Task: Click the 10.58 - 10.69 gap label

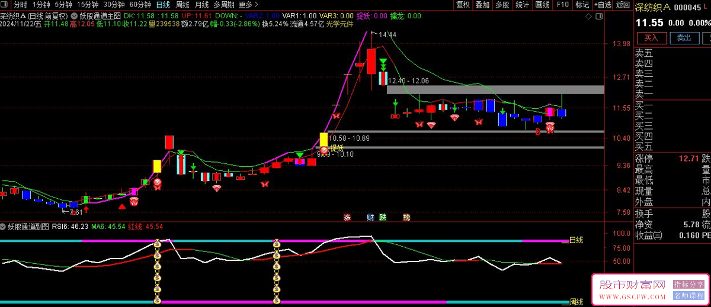Action: point(349,138)
